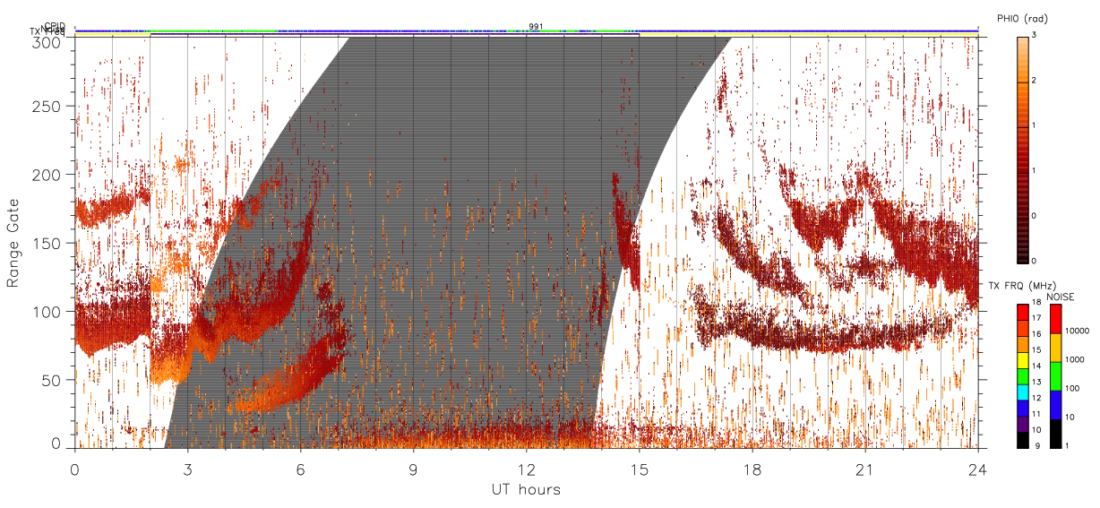Click the '15' tick on UT hours axis
Screen dimensions: 1100x508
click(x=640, y=469)
